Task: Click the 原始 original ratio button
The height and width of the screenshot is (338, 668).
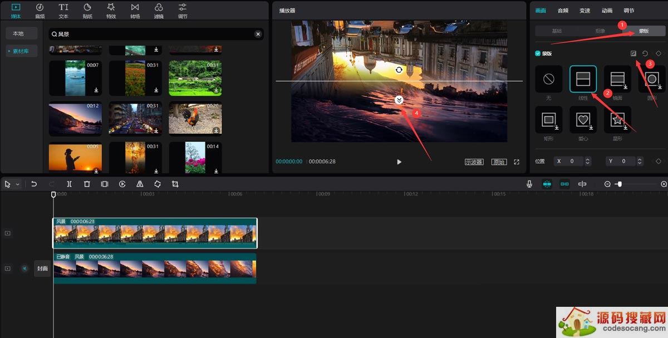Action: point(499,162)
